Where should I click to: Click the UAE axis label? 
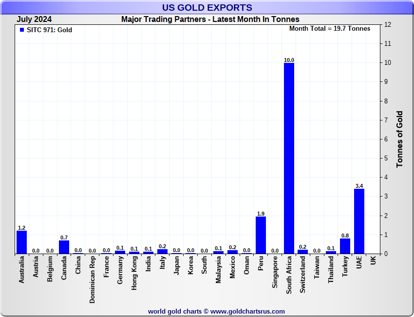359,262
